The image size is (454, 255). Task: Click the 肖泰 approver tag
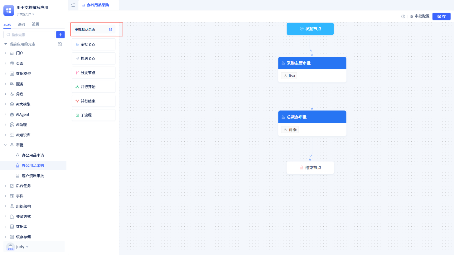pyautogui.click(x=290, y=130)
